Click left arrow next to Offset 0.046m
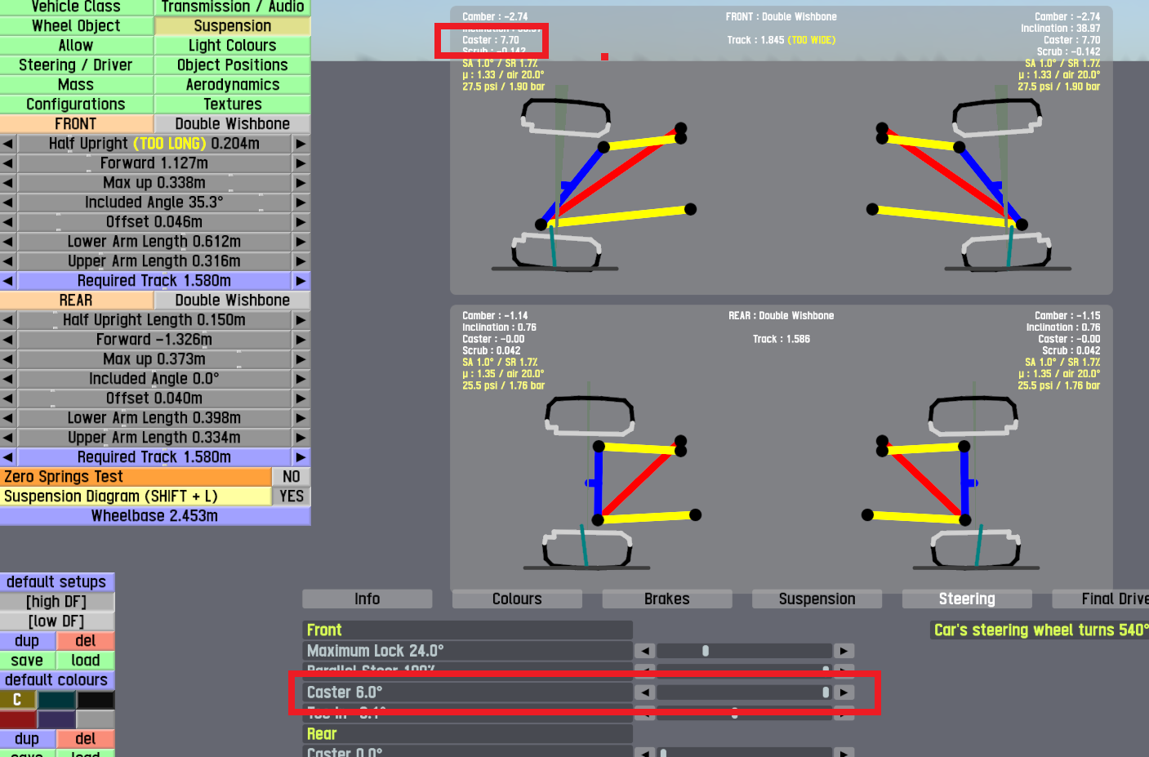The height and width of the screenshot is (757, 1149). click(x=8, y=222)
